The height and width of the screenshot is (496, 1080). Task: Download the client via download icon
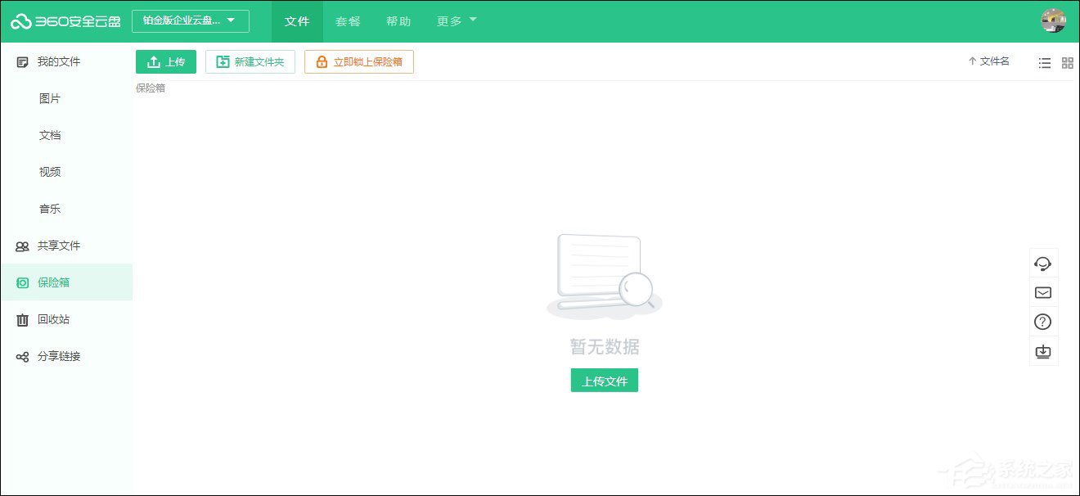pyautogui.click(x=1042, y=351)
